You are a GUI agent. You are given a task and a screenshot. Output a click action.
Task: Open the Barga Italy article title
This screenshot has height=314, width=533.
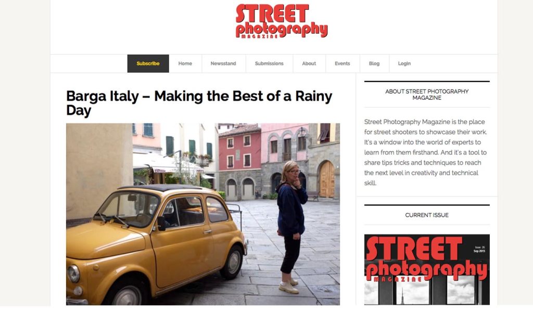(199, 103)
